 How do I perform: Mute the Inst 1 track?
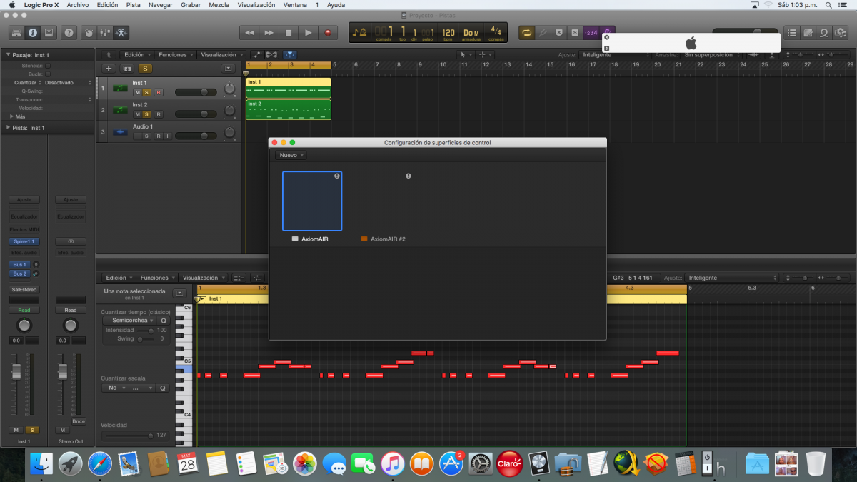coord(137,92)
